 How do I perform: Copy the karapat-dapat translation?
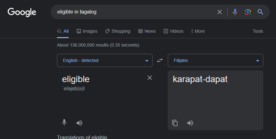pyautogui.click(x=175, y=123)
